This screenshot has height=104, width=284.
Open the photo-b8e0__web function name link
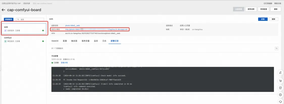(x=72, y=26)
